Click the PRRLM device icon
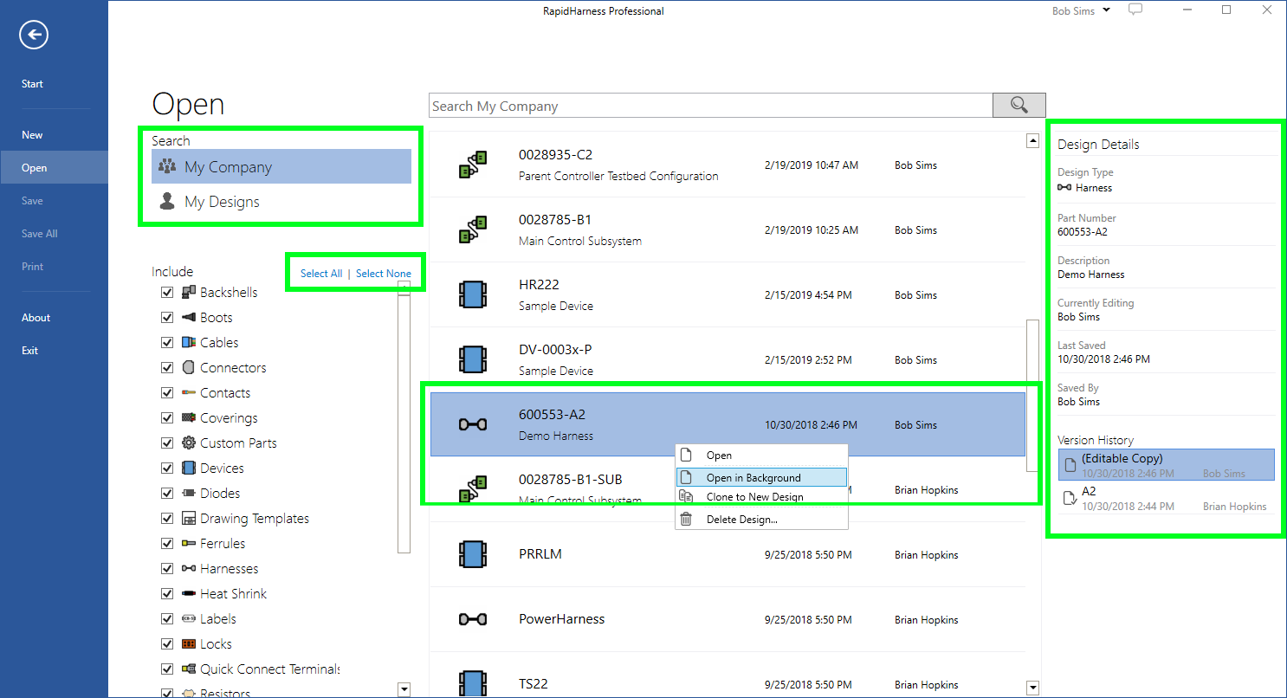The height and width of the screenshot is (698, 1287). click(471, 554)
